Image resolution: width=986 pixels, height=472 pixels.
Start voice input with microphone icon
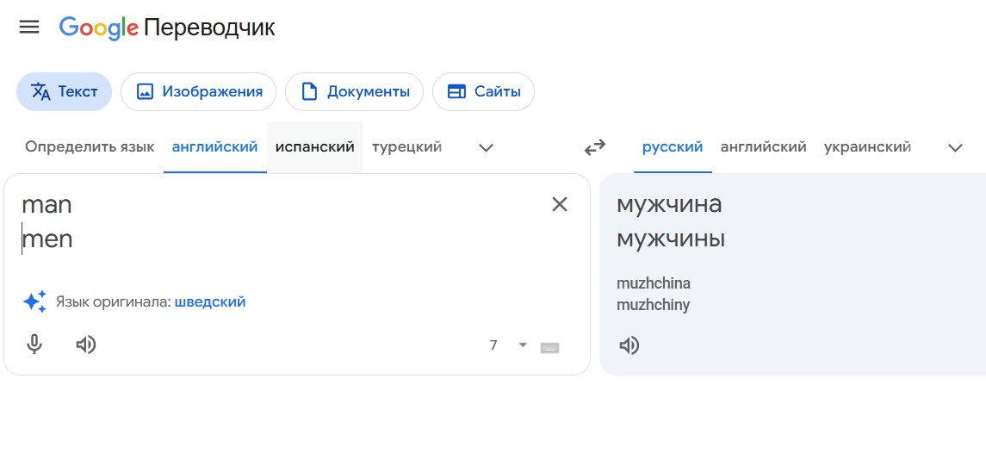tap(34, 345)
